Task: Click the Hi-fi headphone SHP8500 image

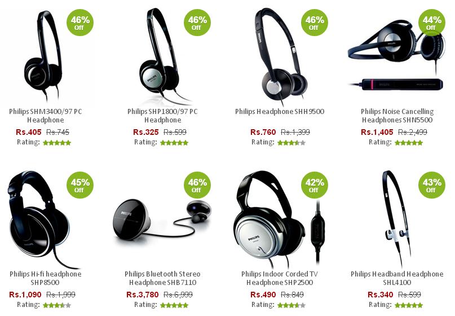Action: coord(40,220)
